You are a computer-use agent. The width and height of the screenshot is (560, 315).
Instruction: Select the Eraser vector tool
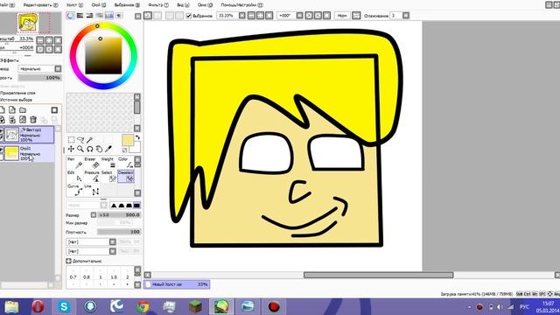92,163
